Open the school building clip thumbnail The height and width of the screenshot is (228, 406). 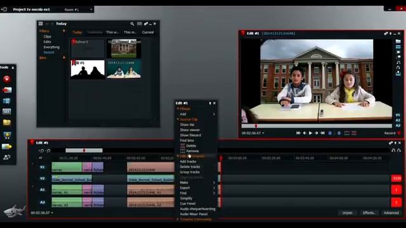click(124, 48)
